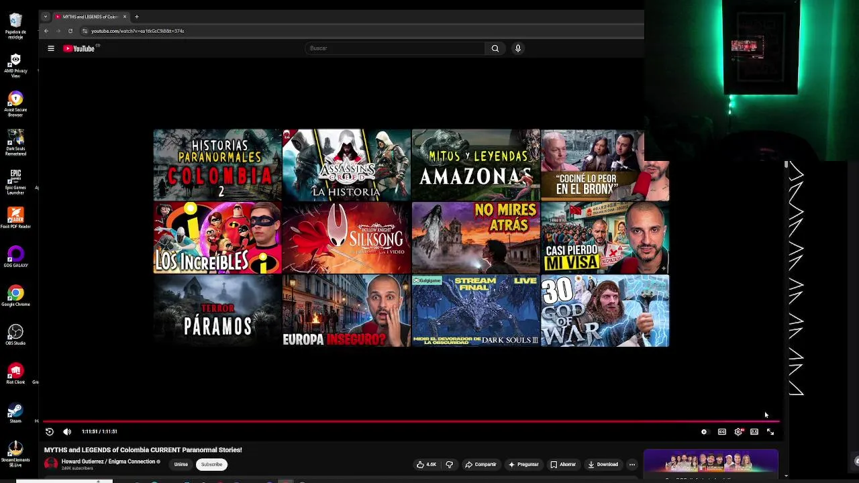Launch Riot Client desktop icon

15,374
